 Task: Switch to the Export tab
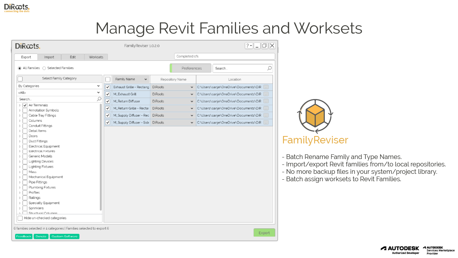[26, 57]
